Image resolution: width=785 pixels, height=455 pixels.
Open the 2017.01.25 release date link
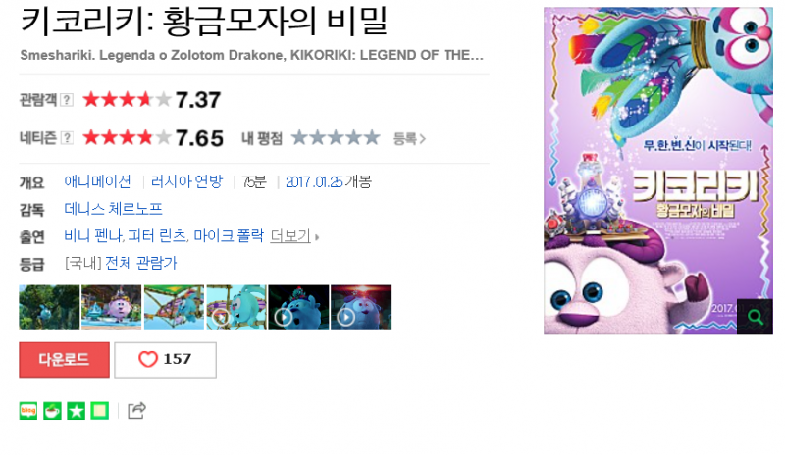(x=314, y=182)
